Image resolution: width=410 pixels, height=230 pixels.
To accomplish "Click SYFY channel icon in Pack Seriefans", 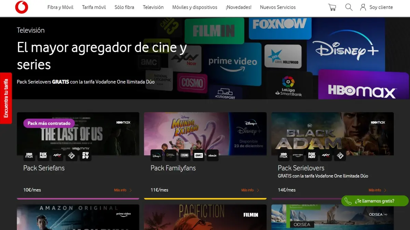I will click(x=85, y=155).
